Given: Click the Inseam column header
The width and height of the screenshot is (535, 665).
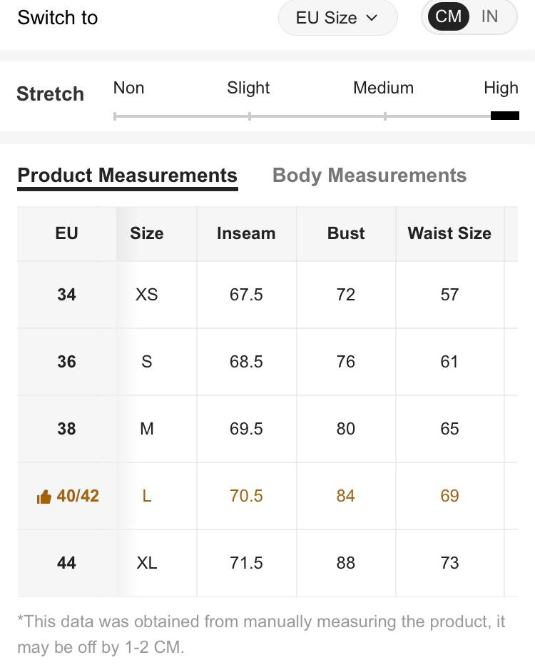Looking at the screenshot, I should 246,233.
